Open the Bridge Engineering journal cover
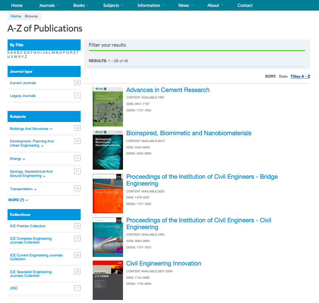The width and height of the screenshot is (319, 303). [x=108, y=194]
